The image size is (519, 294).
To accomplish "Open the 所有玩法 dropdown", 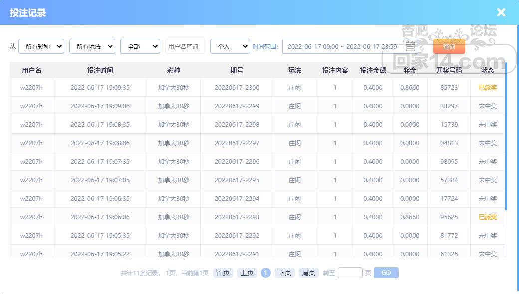I will [x=92, y=46].
